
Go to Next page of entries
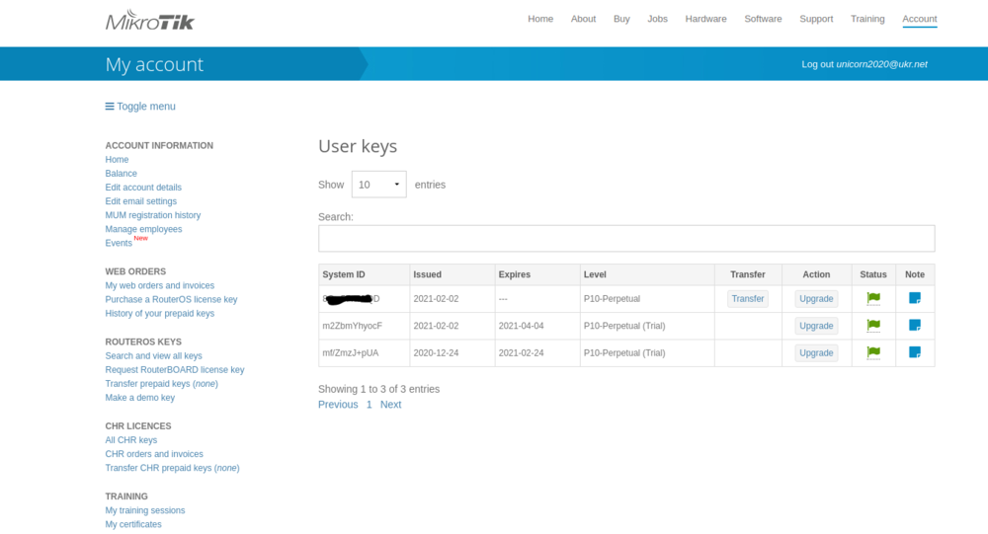point(390,405)
